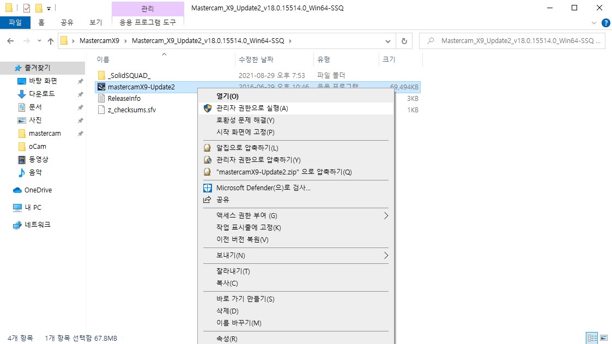
Task: Open the 응용 프로그램 도구 tab
Action: pyautogui.click(x=148, y=23)
